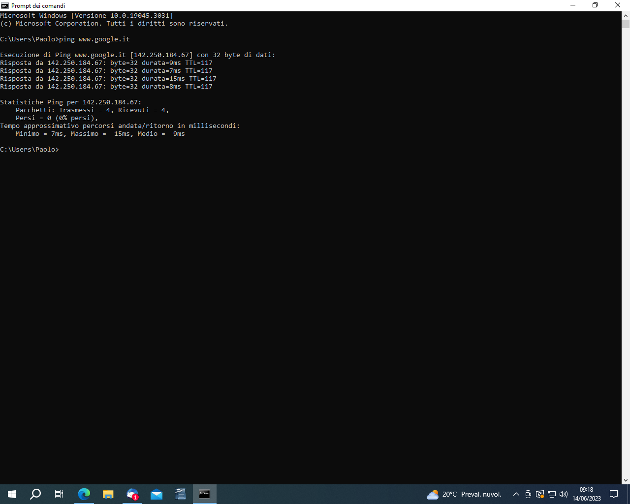Click the scrollbar up arrow

(626, 15)
